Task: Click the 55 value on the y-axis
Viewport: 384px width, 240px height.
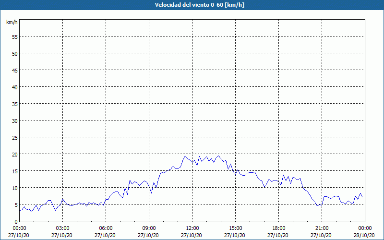Action: click(15, 37)
